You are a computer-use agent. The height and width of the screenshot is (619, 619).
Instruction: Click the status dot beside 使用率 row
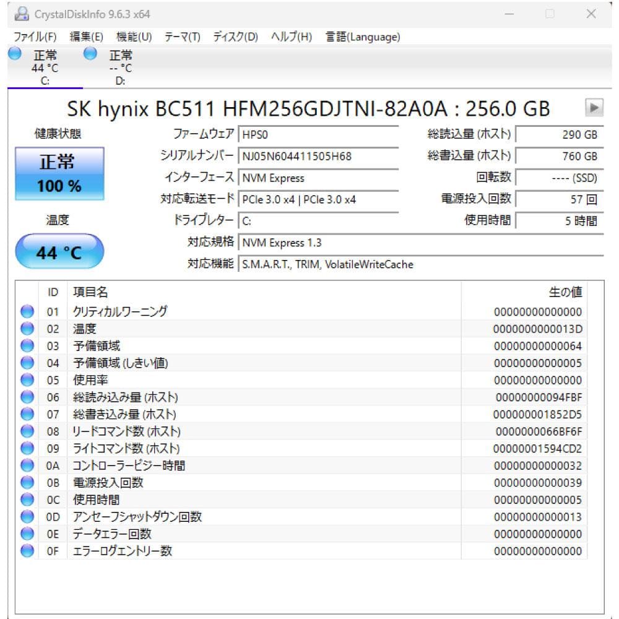[x=27, y=379]
